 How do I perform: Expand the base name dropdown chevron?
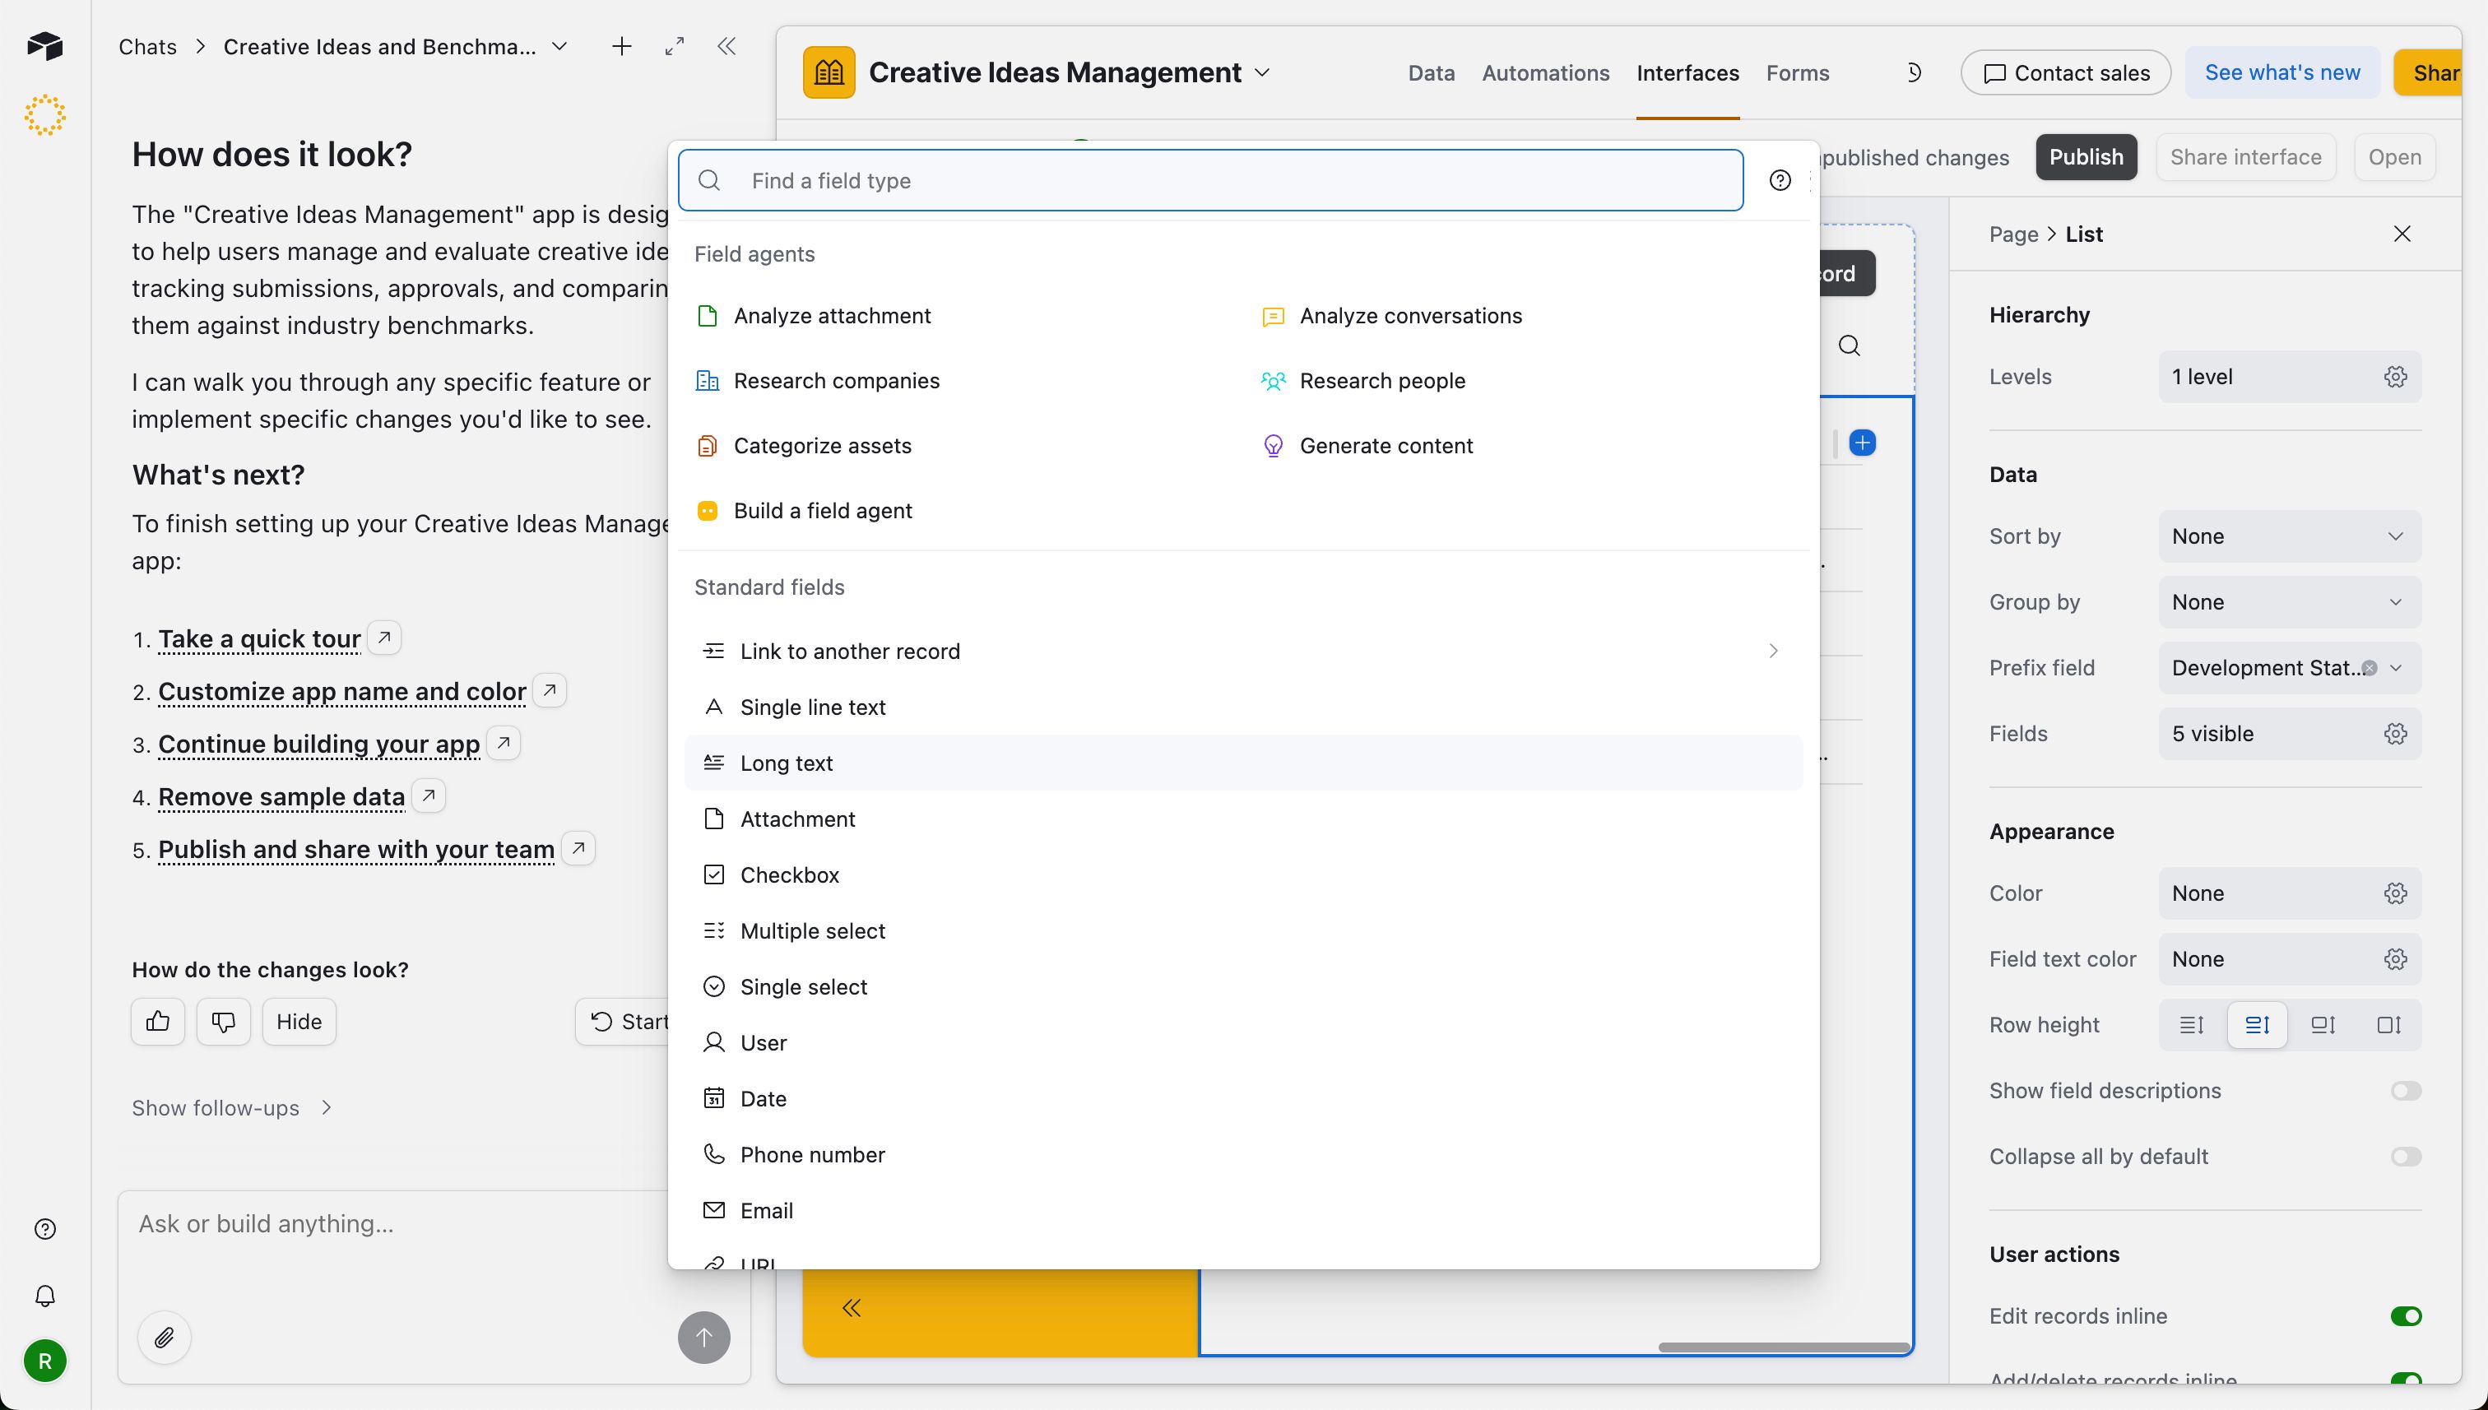(x=1262, y=72)
